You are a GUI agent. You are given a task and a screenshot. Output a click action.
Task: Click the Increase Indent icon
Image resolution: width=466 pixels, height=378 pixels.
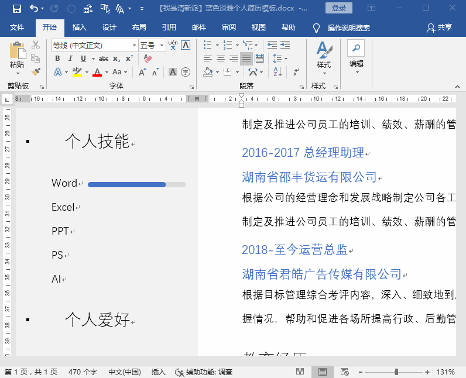click(285, 45)
